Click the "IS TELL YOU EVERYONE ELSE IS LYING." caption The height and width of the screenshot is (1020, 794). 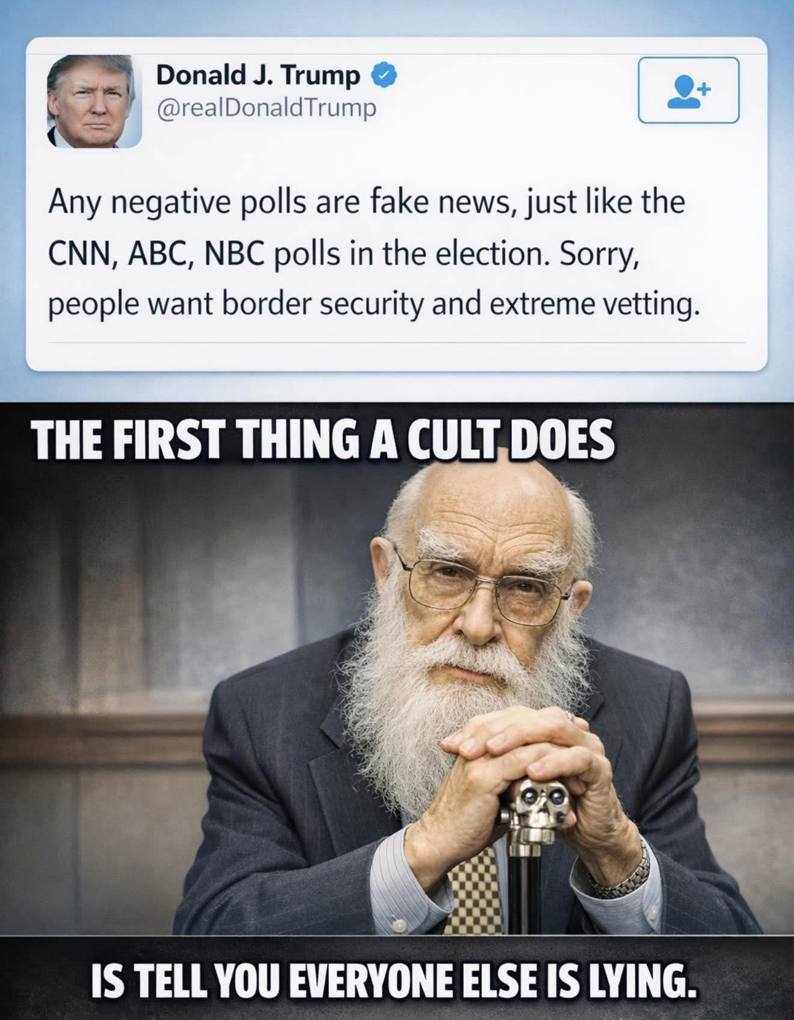coord(395,982)
